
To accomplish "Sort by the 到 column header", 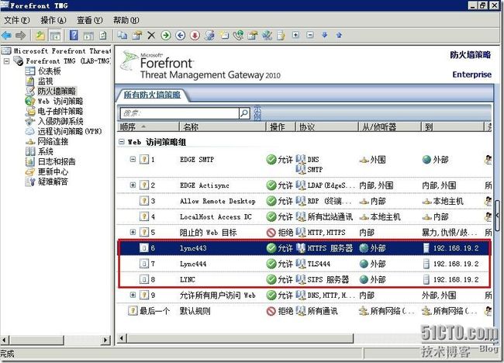I will [x=453, y=127].
